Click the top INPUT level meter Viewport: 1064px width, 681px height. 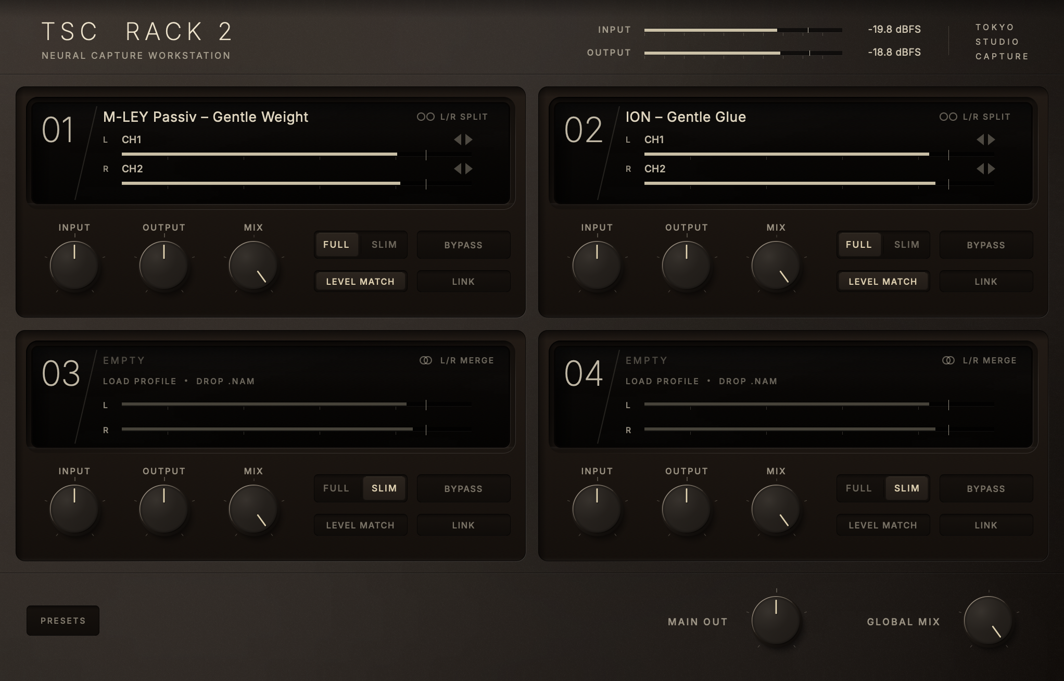743,30
